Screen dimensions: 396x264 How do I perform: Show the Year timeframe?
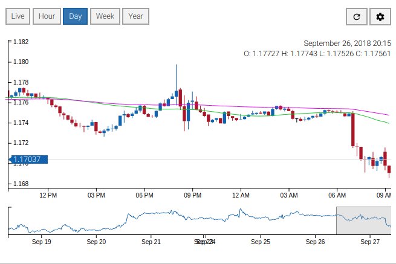click(x=135, y=16)
